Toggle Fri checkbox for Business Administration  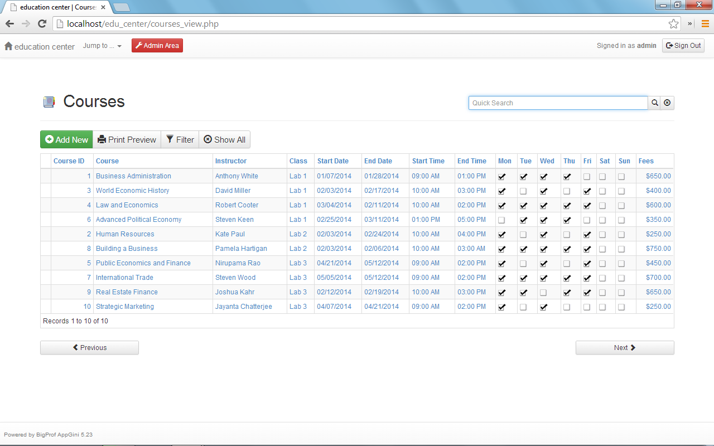[587, 176]
